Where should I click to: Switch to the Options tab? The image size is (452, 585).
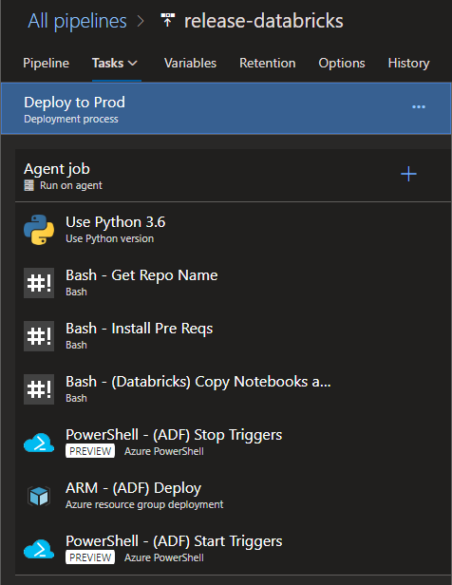342,63
